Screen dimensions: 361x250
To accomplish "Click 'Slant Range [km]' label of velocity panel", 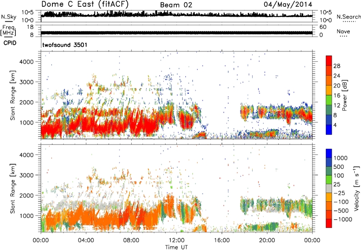I will 13,189.
